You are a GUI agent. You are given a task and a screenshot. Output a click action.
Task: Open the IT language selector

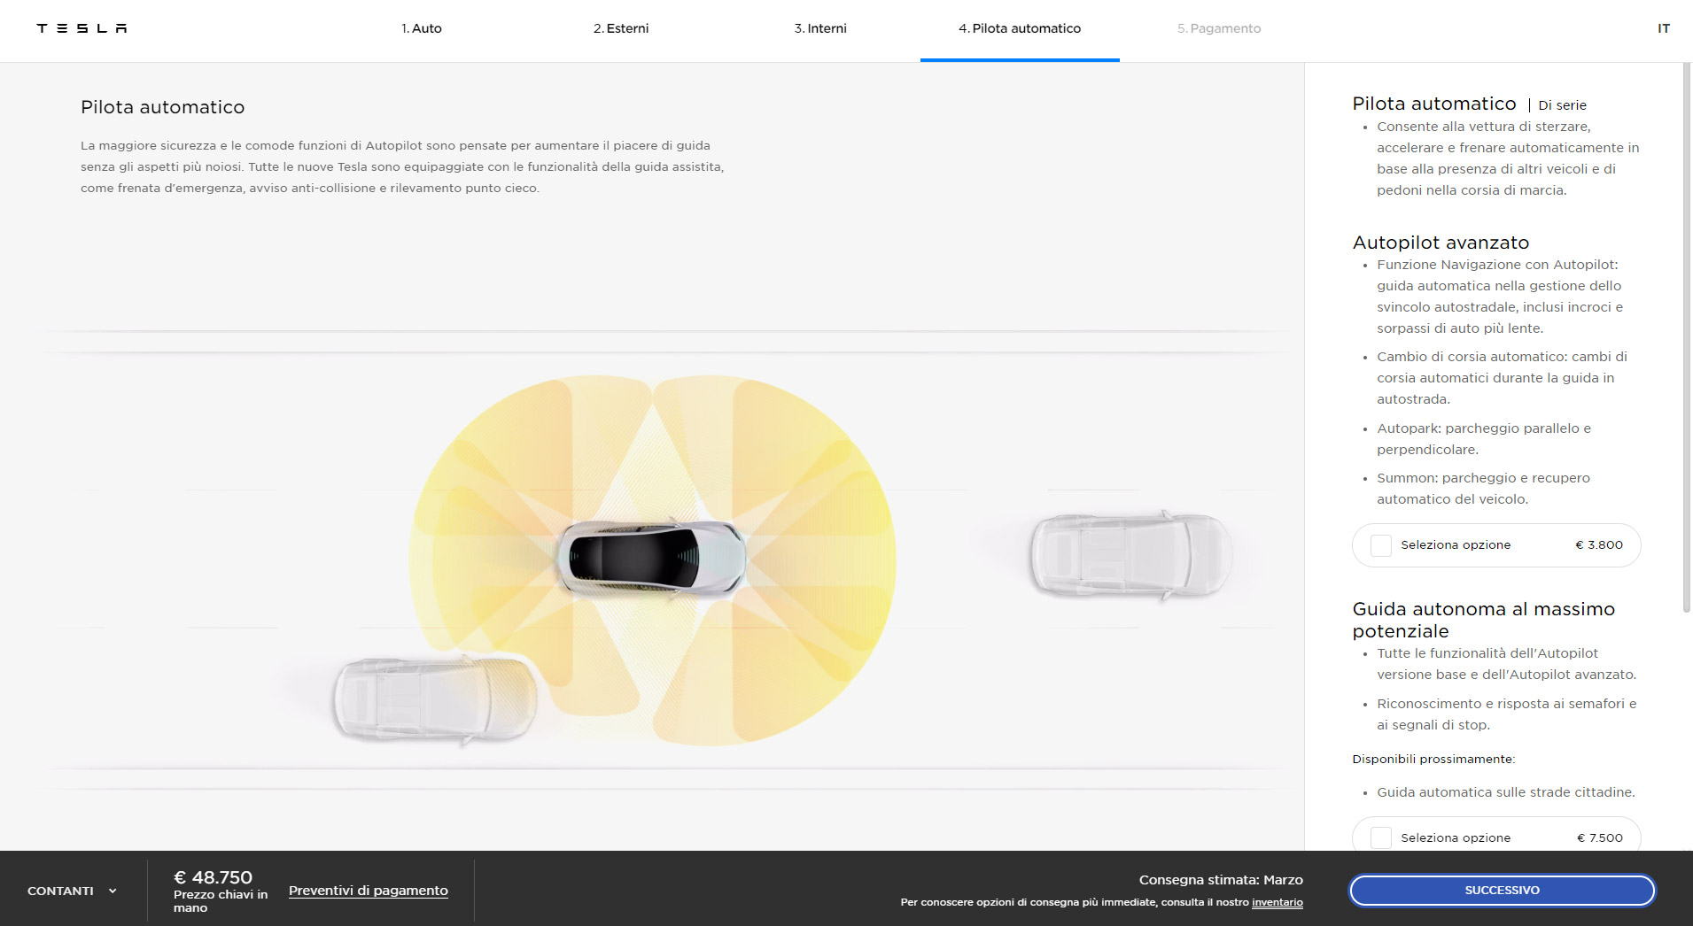(1664, 28)
